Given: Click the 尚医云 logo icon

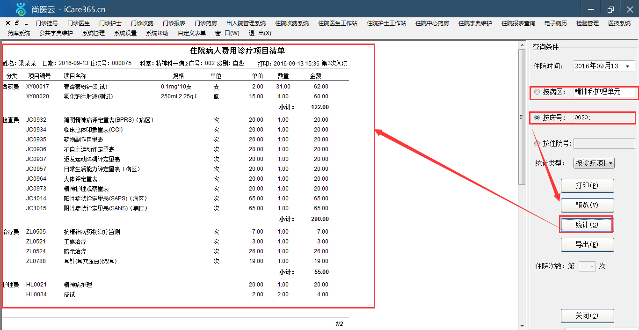Looking at the screenshot, I should (21, 8).
